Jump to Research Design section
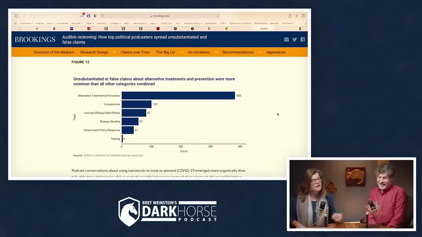The width and height of the screenshot is (422, 237). coord(94,52)
